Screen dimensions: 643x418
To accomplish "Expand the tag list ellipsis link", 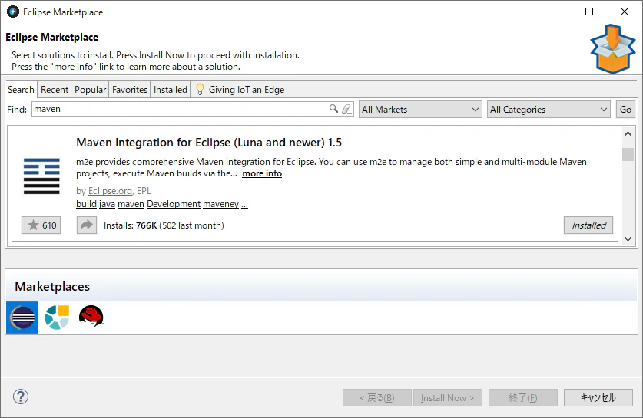I will click(x=244, y=204).
